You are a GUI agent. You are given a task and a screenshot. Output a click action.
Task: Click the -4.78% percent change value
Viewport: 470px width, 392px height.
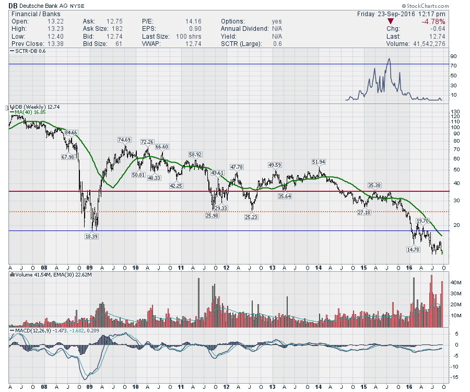pos(433,21)
